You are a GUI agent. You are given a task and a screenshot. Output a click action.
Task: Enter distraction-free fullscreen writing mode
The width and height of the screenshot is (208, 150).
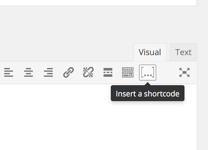[x=184, y=72]
